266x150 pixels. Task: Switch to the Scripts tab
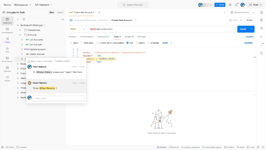tap(129, 37)
